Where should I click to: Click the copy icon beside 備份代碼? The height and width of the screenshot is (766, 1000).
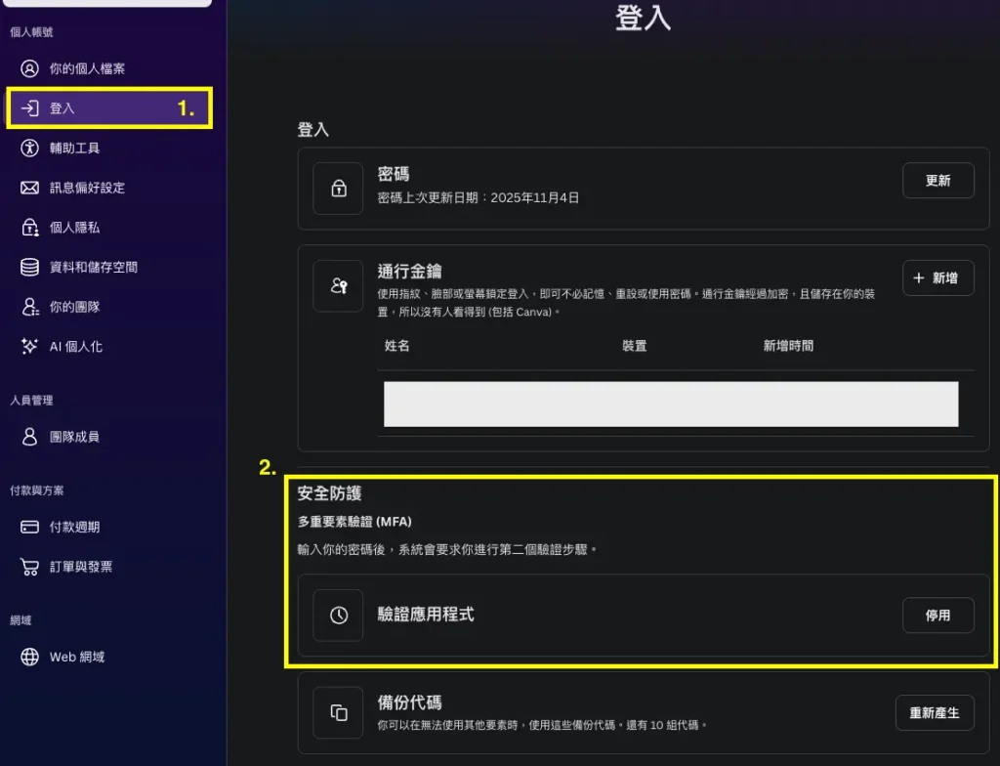tap(339, 712)
